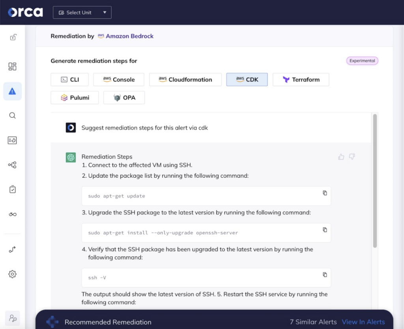Select the compliance clipboard icon in the sidebar
The height and width of the screenshot is (329, 404).
(x=12, y=189)
